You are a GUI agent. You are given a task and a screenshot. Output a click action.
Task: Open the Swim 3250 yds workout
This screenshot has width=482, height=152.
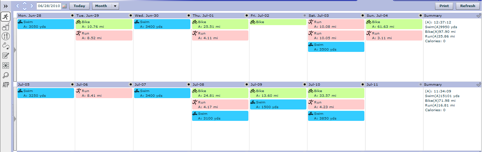click(x=46, y=93)
